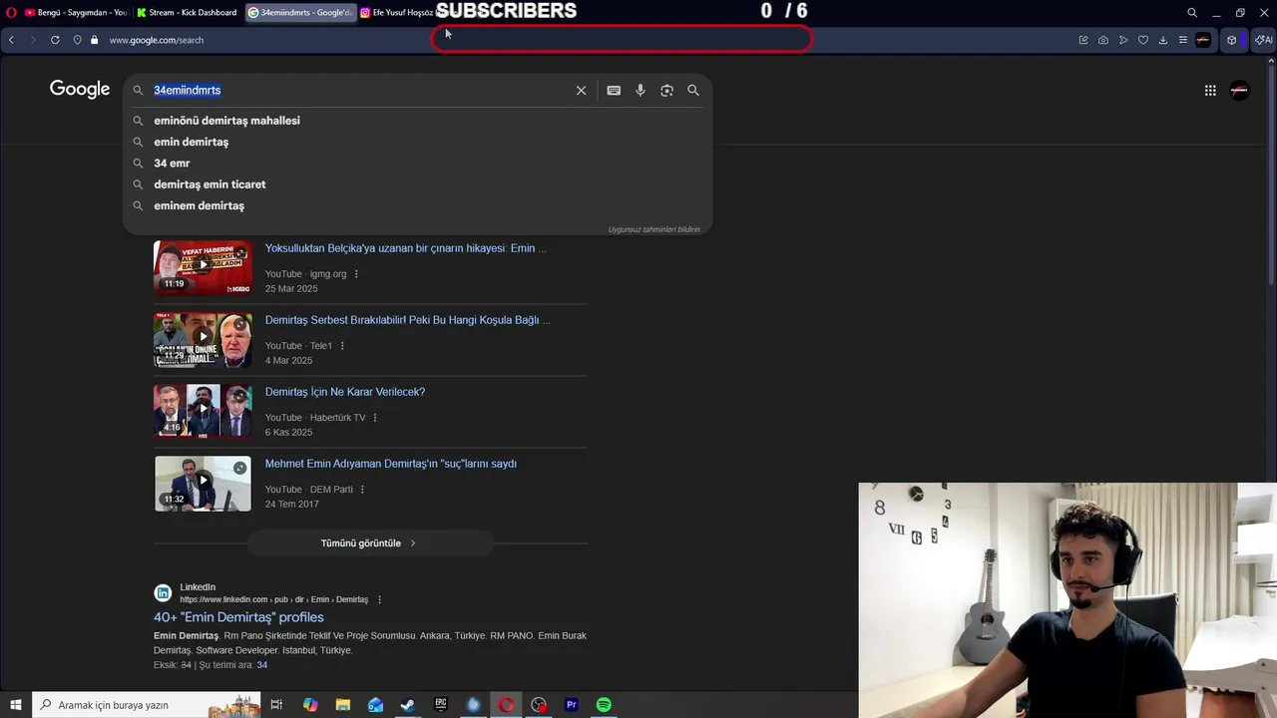Expand videos with "Tümünü görüntüle" button
The image size is (1277, 718).
click(370, 543)
